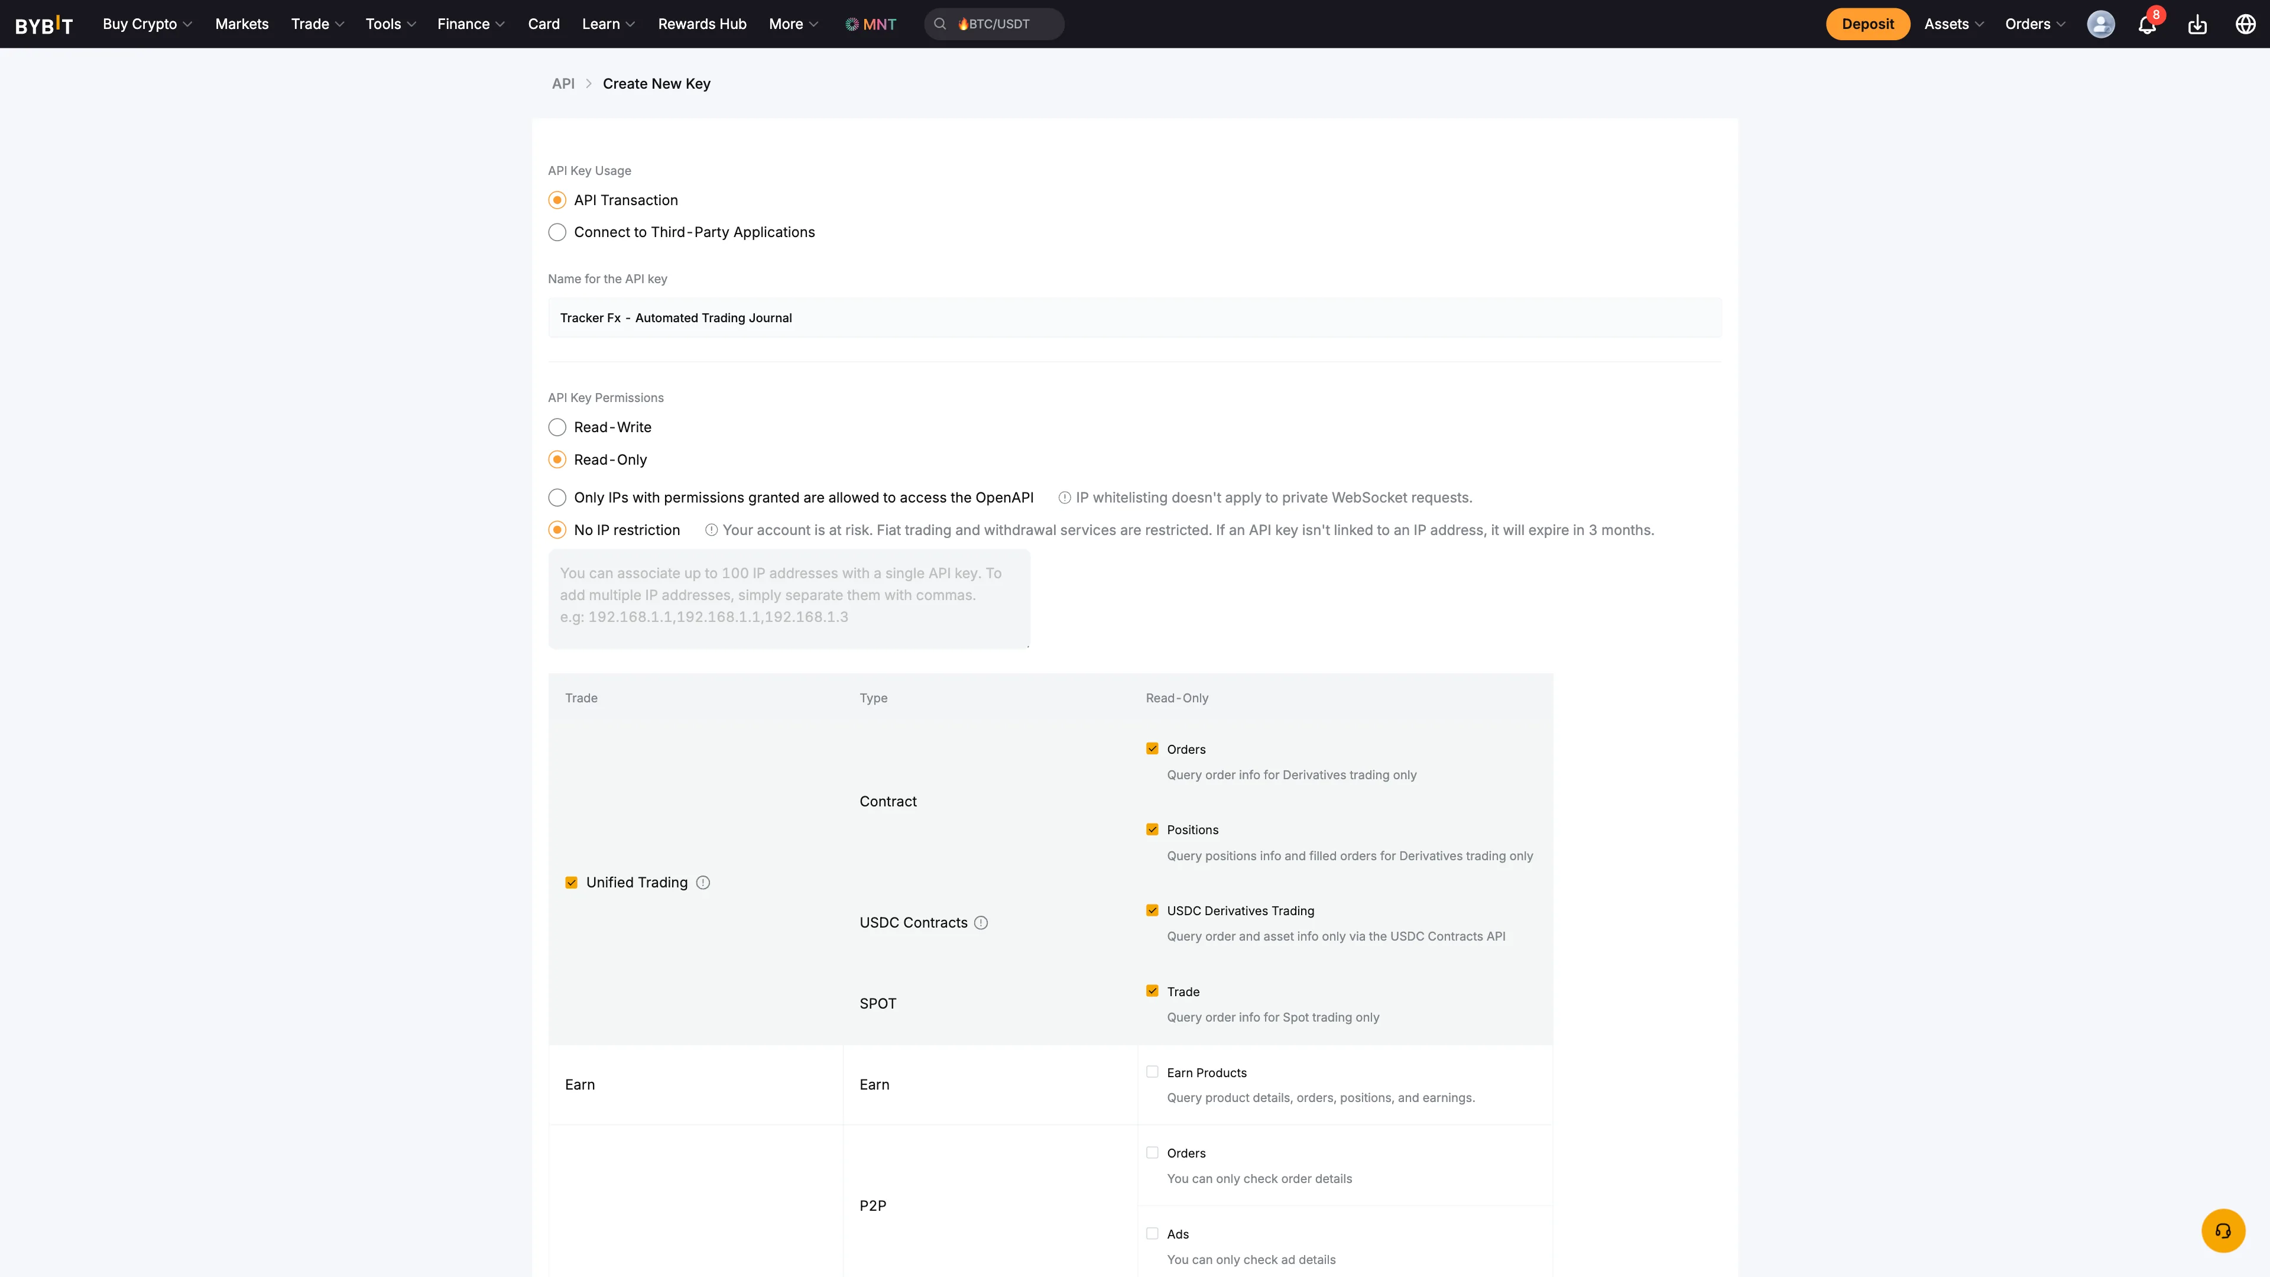Click the search magnifier icon
This screenshot has width=2270, height=1277.
click(x=941, y=24)
